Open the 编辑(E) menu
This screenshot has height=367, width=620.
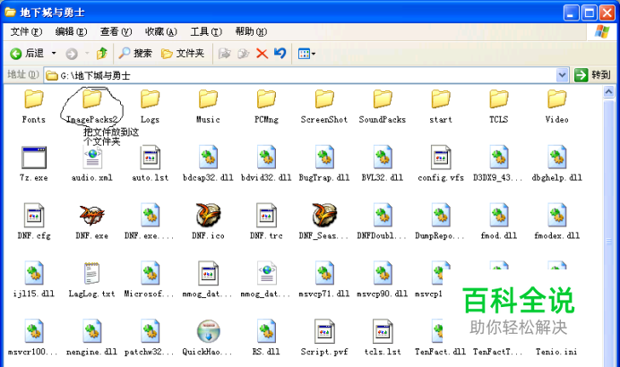pyautogui.click(x=71, y=31)
